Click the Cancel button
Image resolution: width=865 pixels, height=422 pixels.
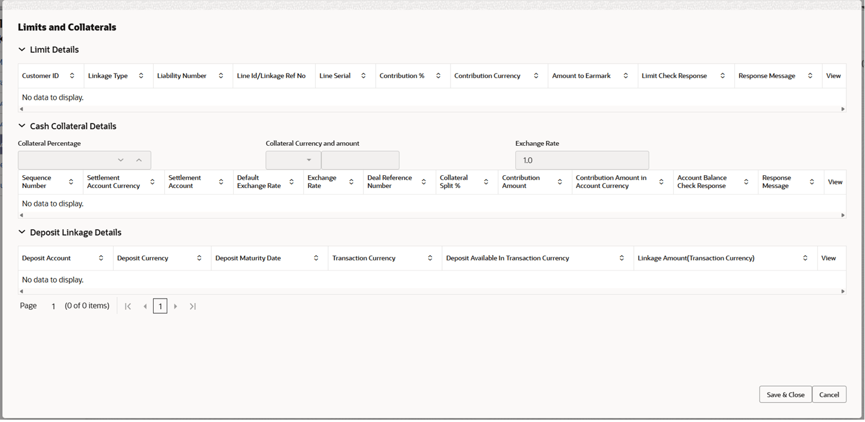click(x=829, y=394)
